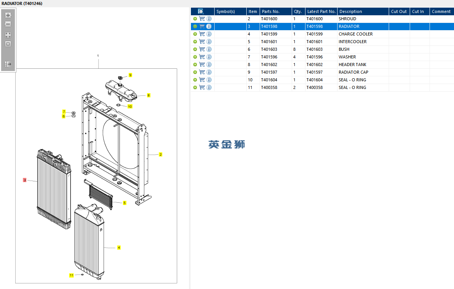Screen dimensions: 454x289
Task: Select callout 7 near the washer
Action: [x=64, y=112]
